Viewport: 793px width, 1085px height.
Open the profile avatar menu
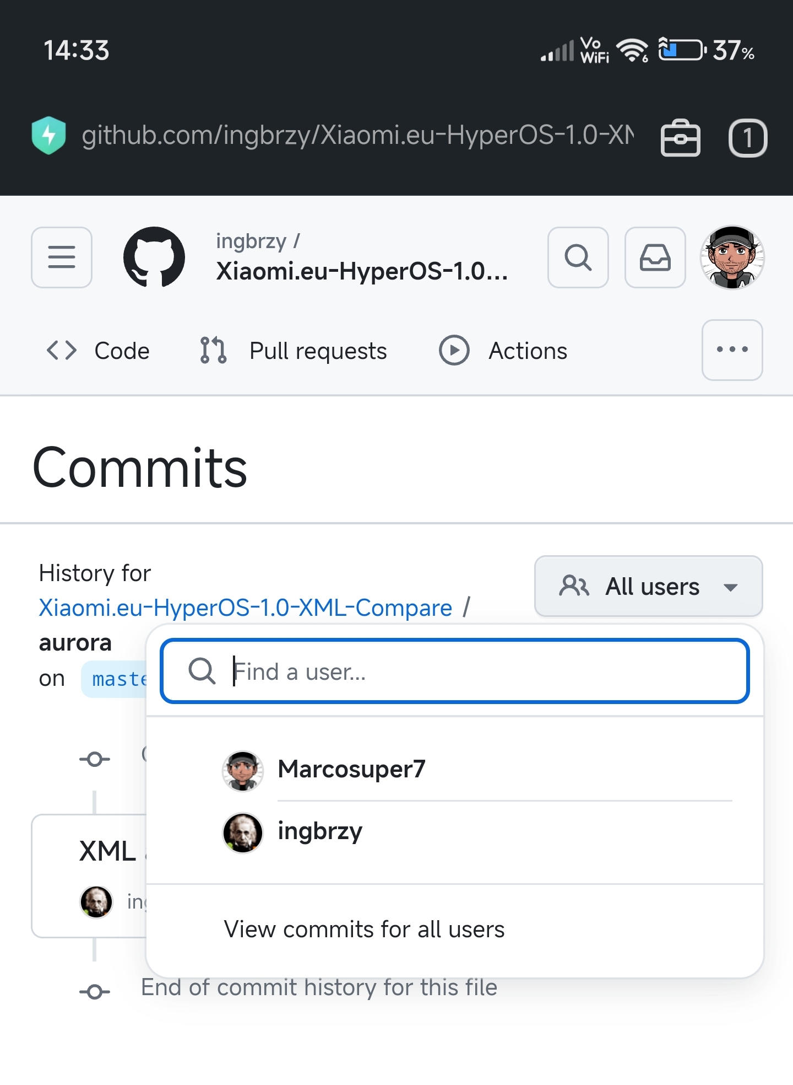pos(732,257)
